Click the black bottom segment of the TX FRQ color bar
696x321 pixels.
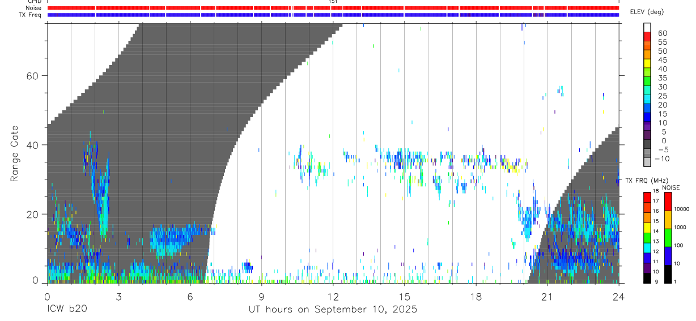(647, 277)
